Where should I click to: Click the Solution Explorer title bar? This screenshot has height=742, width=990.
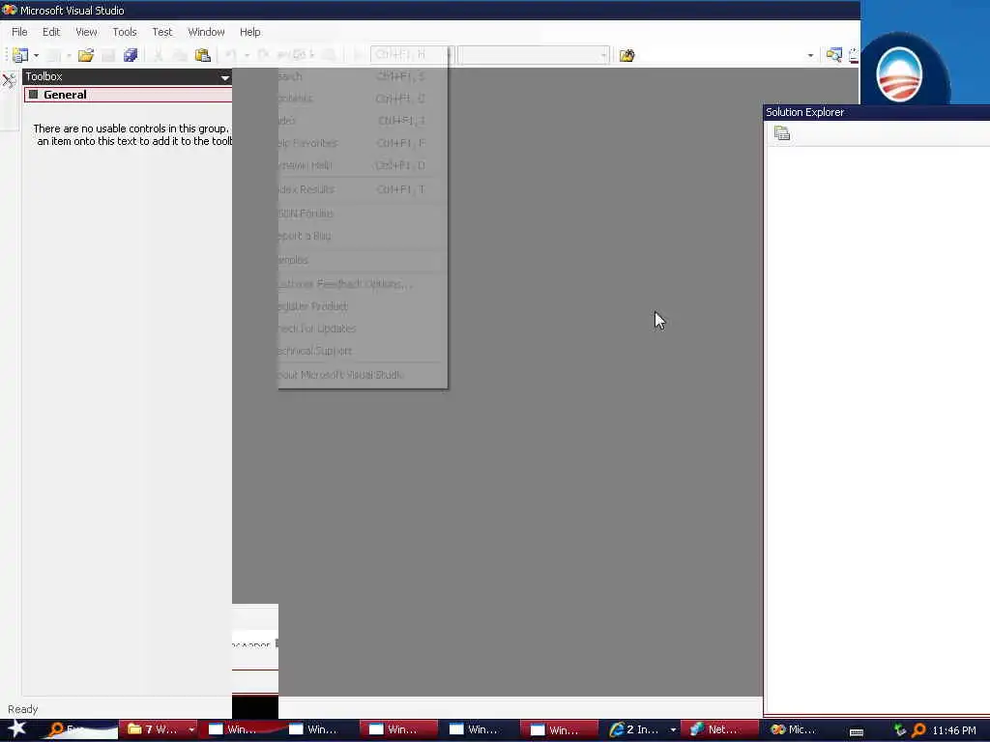[876, 112]
